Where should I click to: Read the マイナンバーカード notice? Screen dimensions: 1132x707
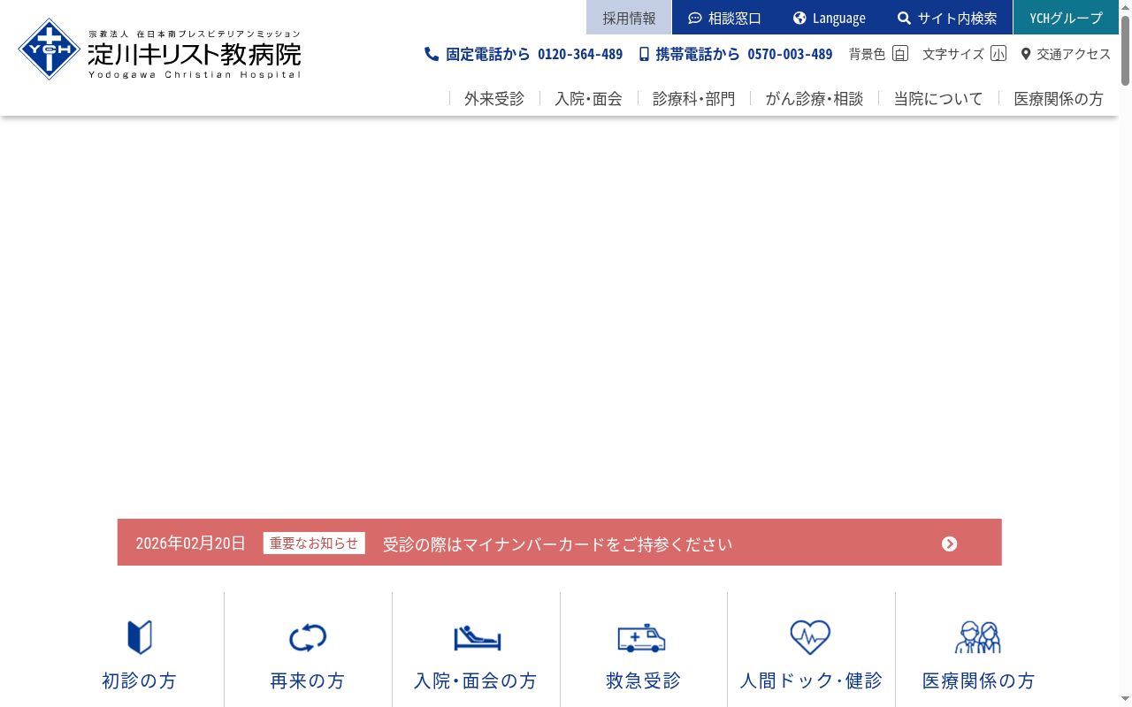557,544
